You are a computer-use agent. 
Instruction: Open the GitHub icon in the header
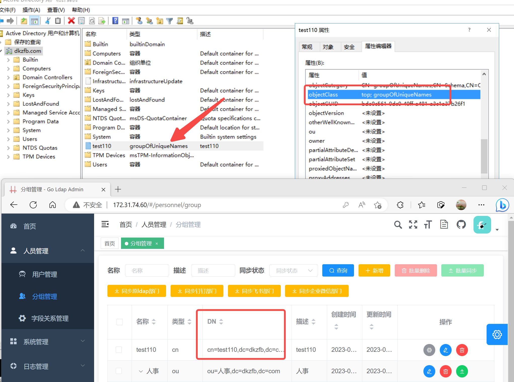(x=461, y=224)
